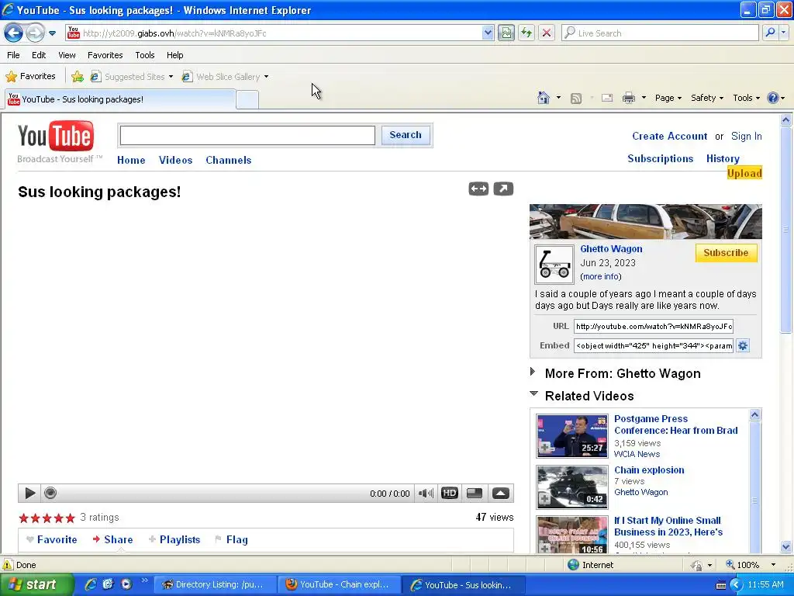Image resolution: width=794 pixels, height=596 pixels.
Task: Expand the (more info) description link
Action: tap(601, 277)
